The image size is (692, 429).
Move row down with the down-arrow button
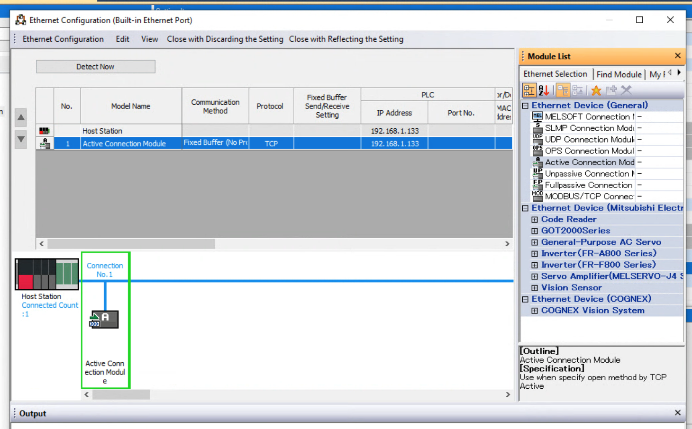click(x=21, y=139)
